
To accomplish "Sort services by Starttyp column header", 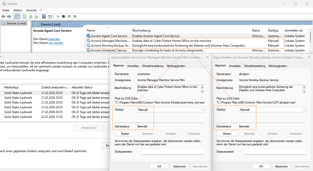I will 274,30.
